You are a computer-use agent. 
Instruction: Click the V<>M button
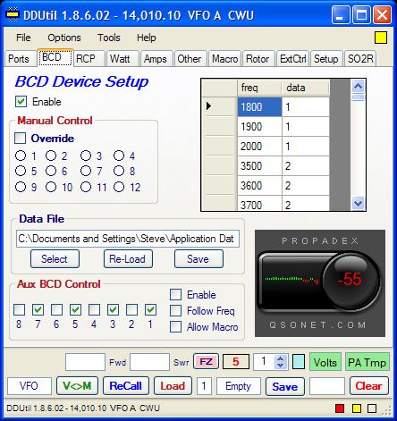click(77, 386)
